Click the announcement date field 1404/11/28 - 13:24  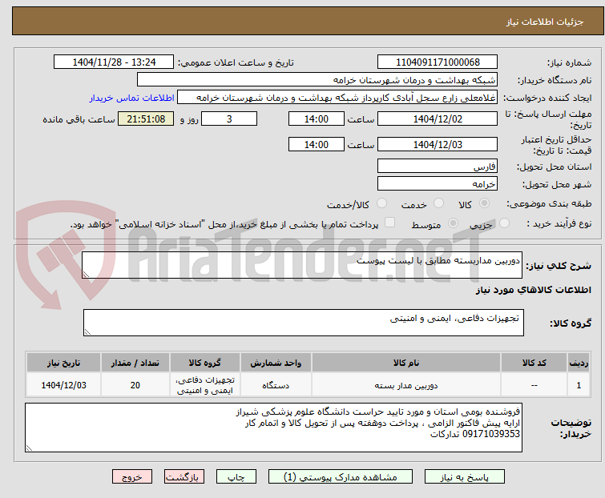coord(114,62)
